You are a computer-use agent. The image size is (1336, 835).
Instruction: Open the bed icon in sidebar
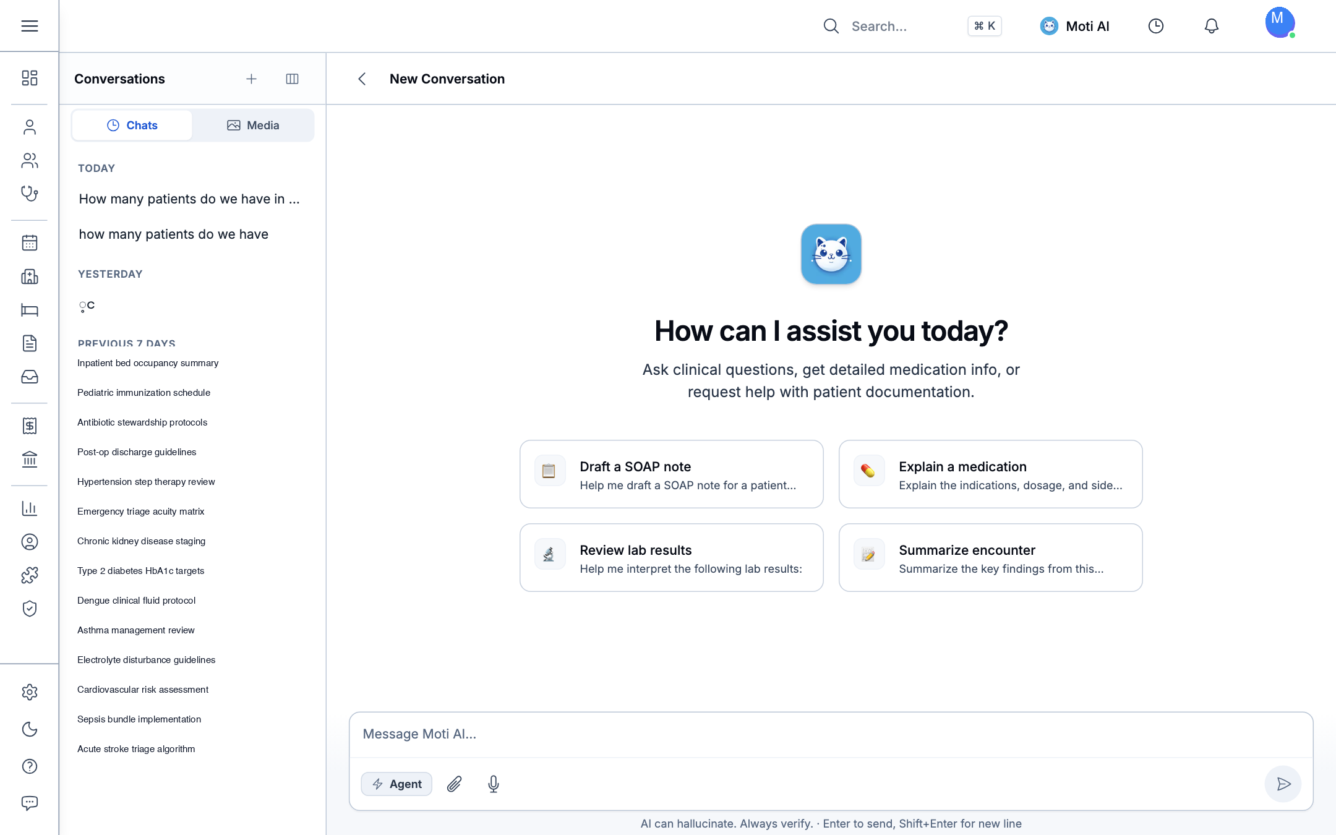coord(29,310)
